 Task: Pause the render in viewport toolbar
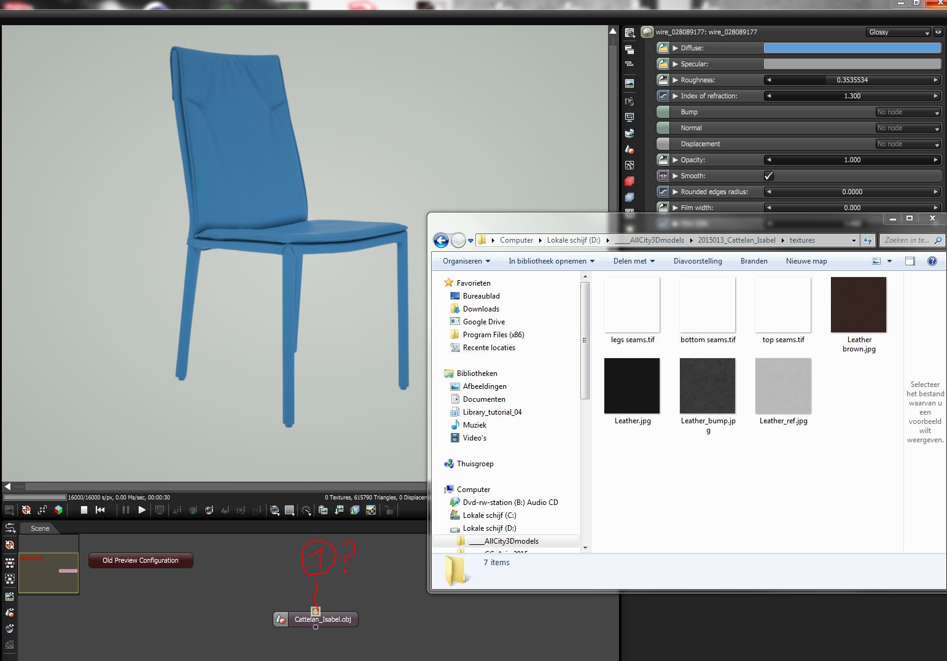pos(126,510)
